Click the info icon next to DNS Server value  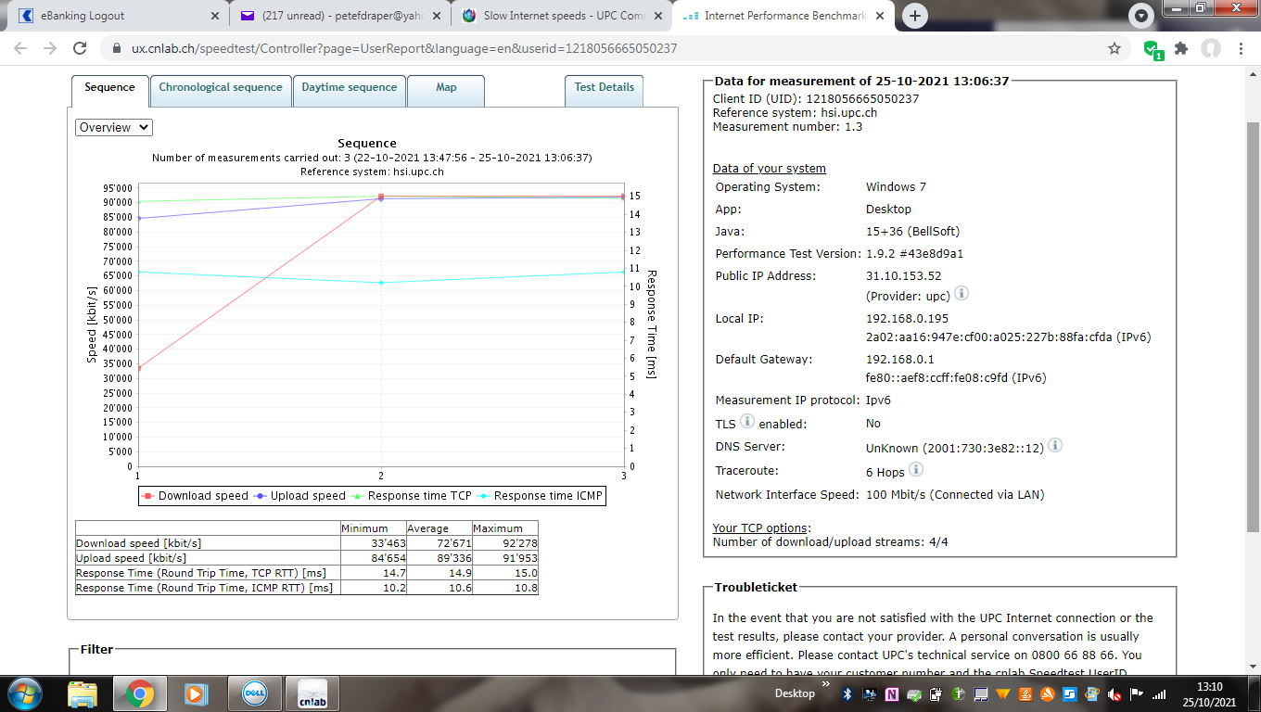point(1054,446)
